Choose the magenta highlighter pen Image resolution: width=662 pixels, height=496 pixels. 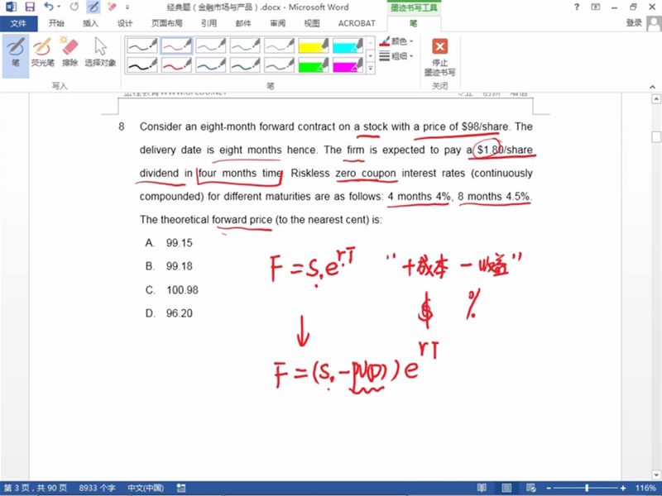[348, 64]
